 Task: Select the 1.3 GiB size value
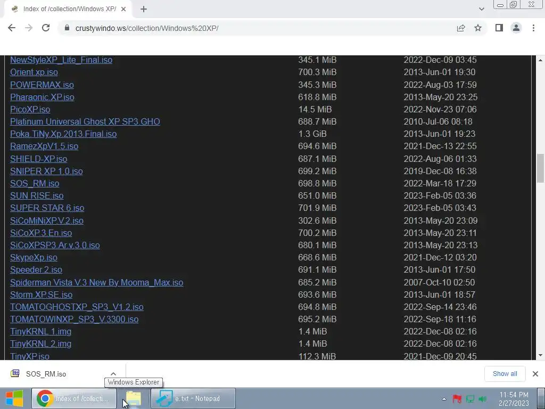tap(312, 134)
